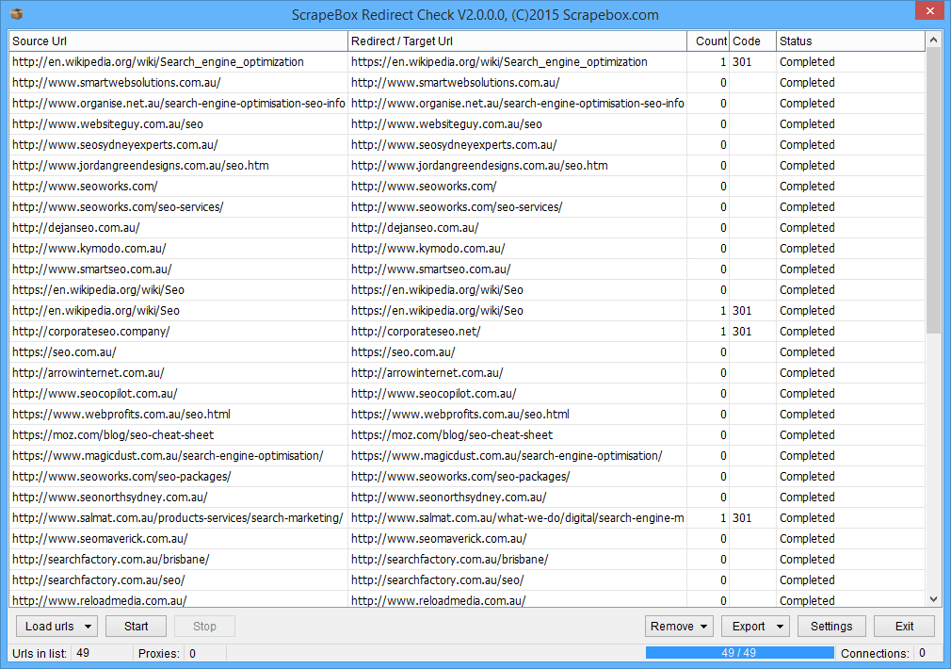Select the salmat.com.au search-marketing row

point(177,518)
